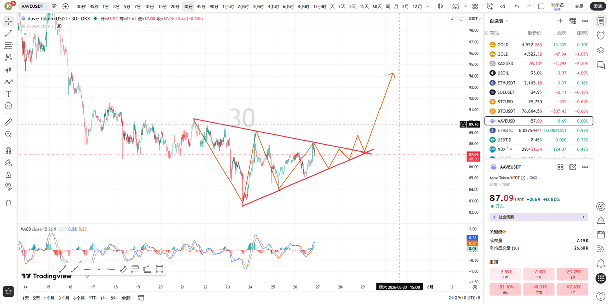Screen dimensions: 608x304
Task: Open the pattern drawing tools
Action: 8,58
